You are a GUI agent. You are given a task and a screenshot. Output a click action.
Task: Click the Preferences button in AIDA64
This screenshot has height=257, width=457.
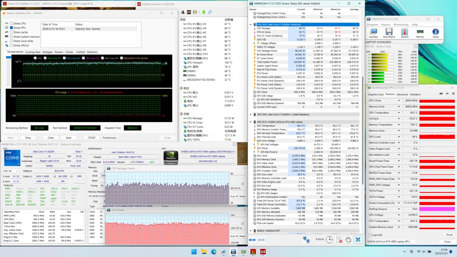coord(109,138)
